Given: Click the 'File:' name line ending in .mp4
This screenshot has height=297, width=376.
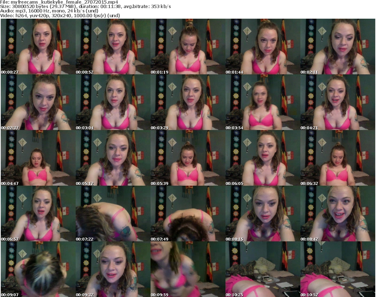Looking at the screenshot, I should click(59, 2).
